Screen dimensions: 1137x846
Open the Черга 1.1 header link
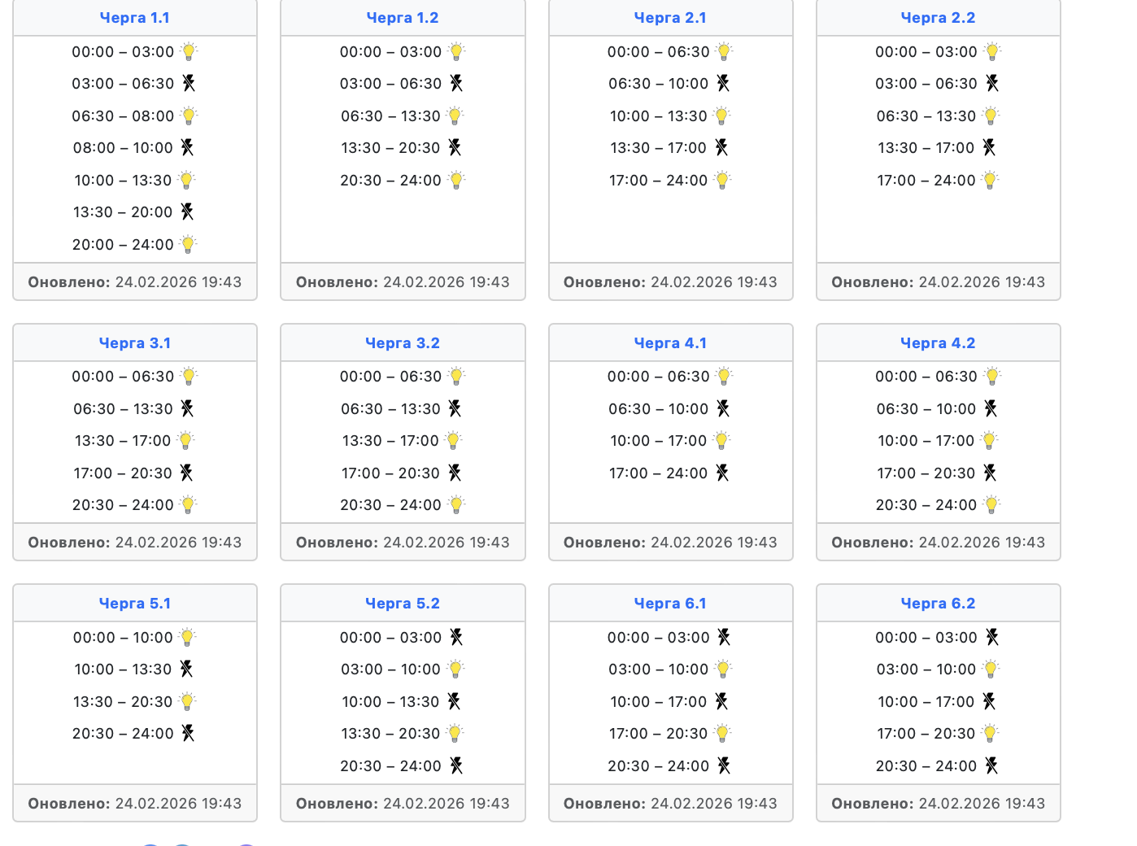pos(135,18)
